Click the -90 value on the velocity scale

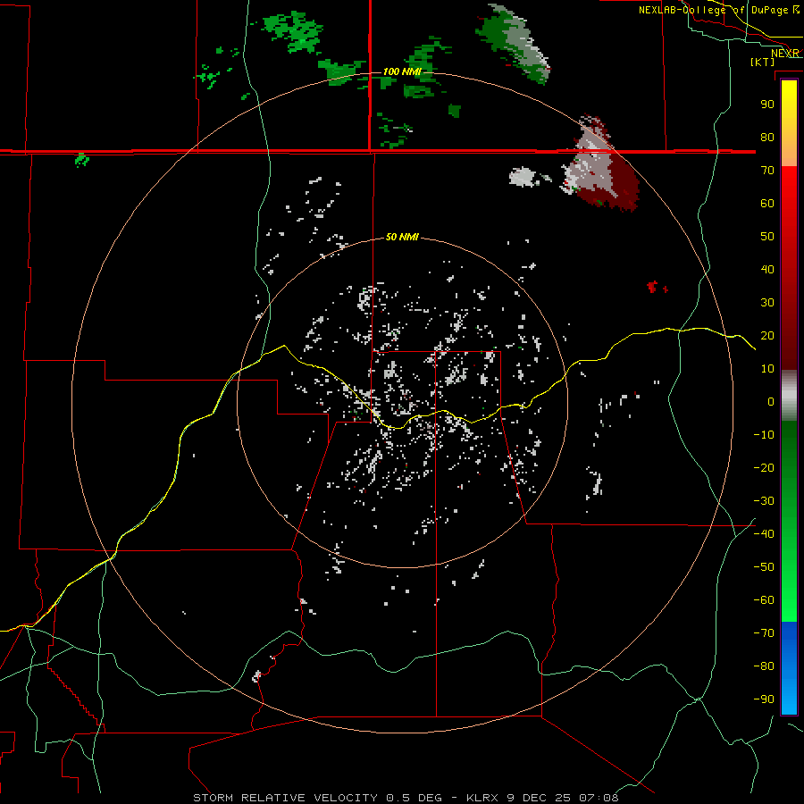764,699
